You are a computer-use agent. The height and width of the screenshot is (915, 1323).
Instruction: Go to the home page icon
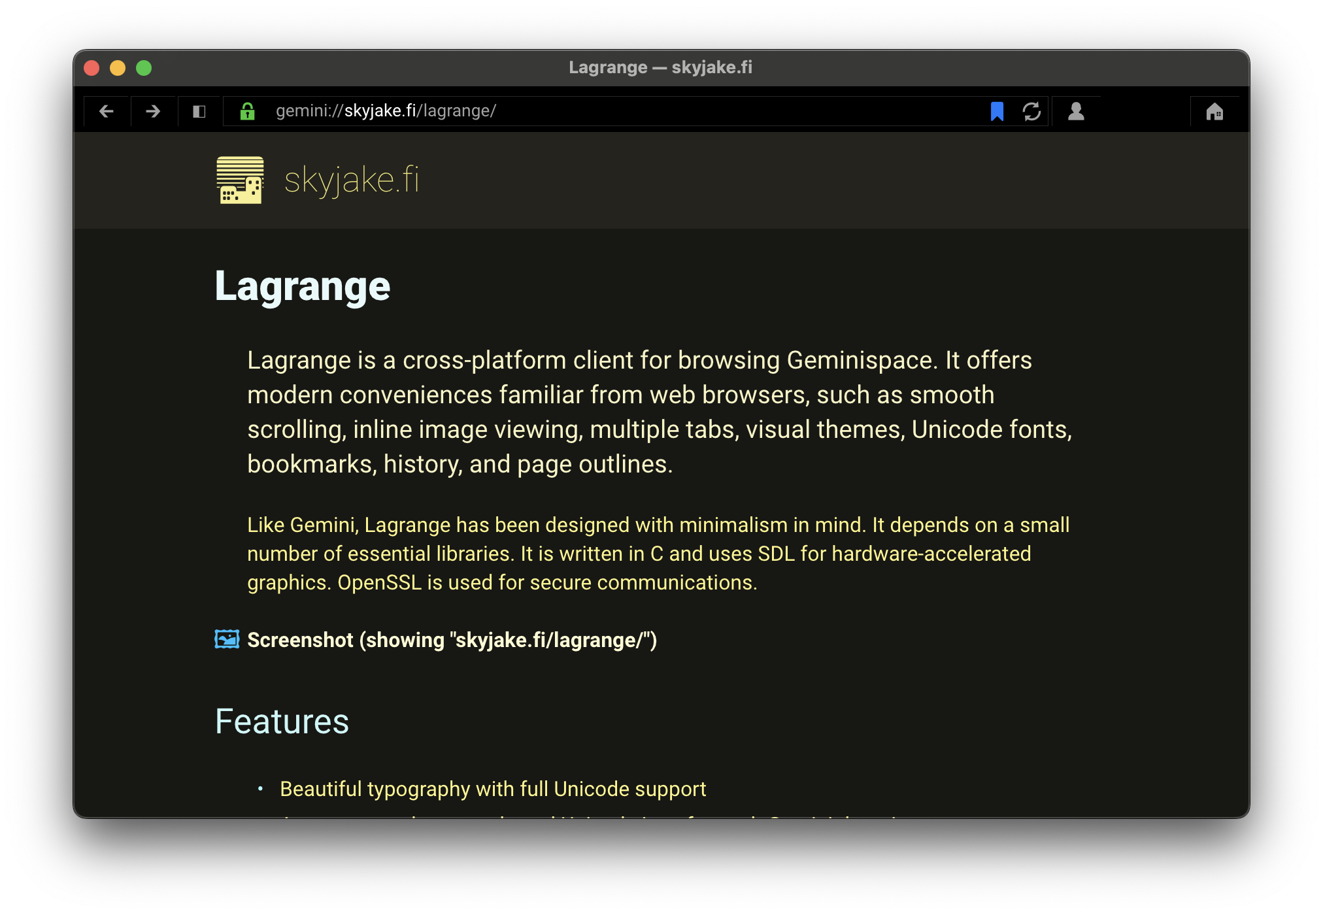point(1214,112)
